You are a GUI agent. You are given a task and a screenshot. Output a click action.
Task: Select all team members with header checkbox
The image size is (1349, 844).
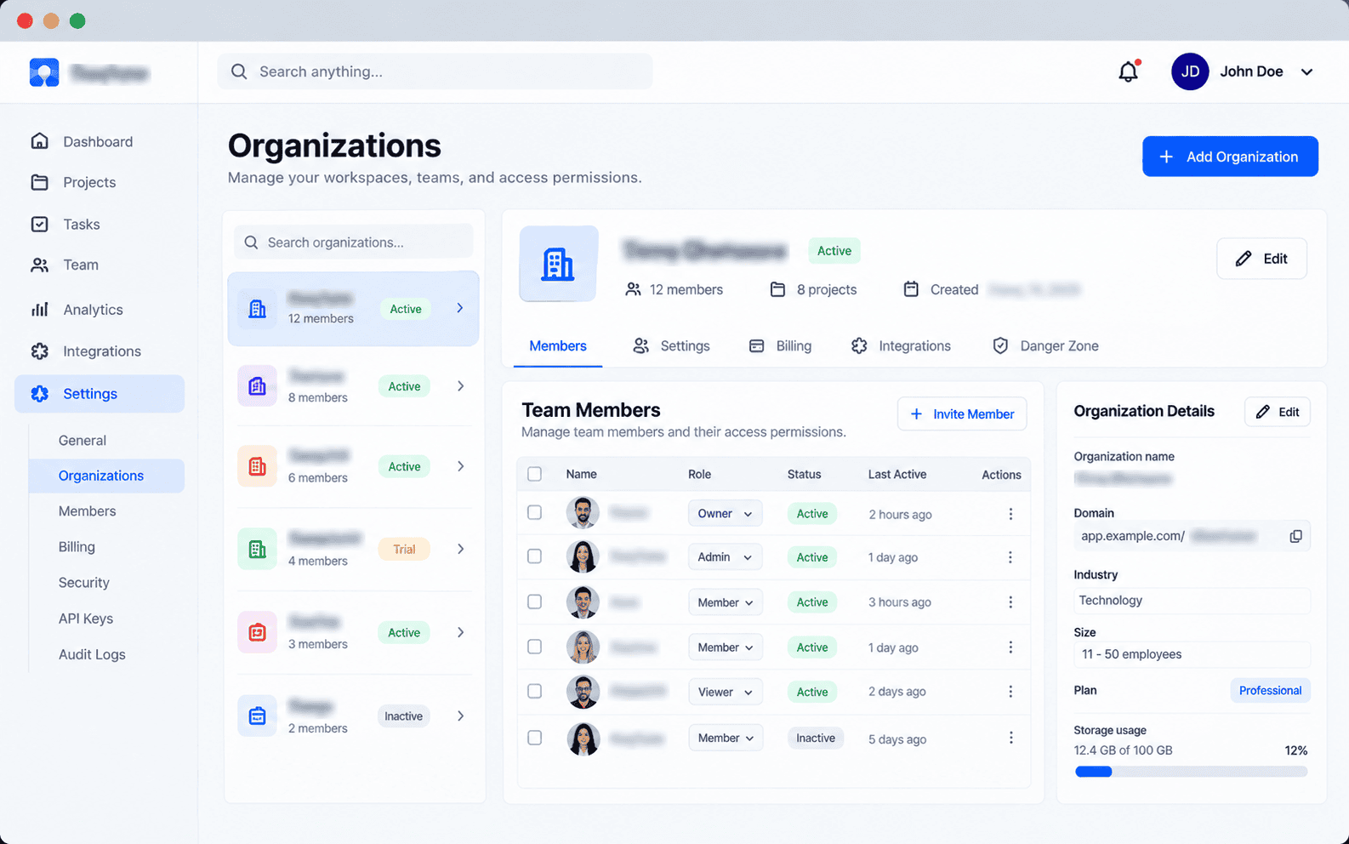[x=534, y=474]
